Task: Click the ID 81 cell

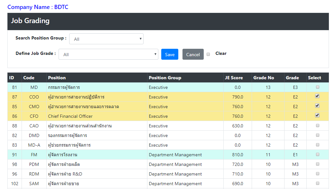Action: pos(14,87)
